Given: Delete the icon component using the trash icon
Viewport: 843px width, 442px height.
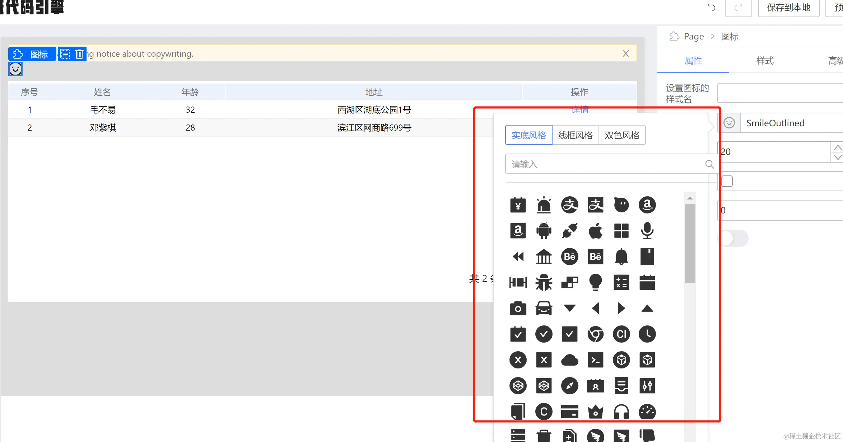Looking at the screenshot, I should (79, 53).
